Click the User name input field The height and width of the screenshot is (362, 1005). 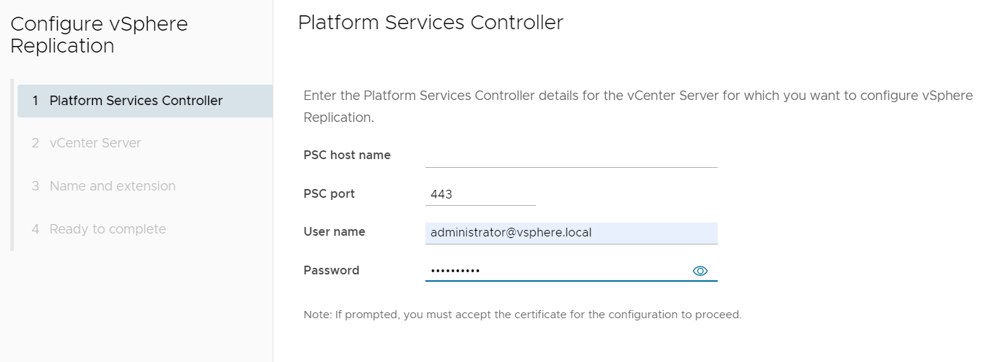571,233
